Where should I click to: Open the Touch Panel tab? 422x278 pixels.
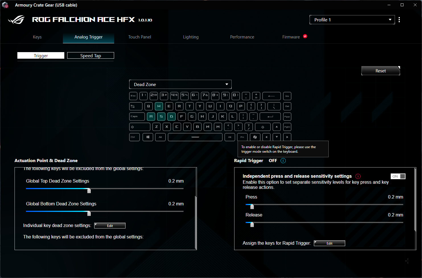coord(140,37)
